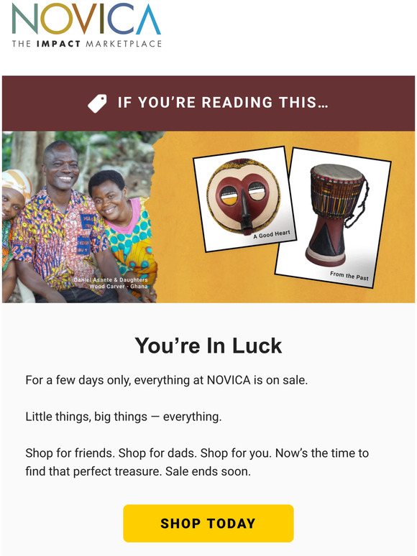The image size is (417, 556).
Task: Click the djembe drum image
Action: 336,214
